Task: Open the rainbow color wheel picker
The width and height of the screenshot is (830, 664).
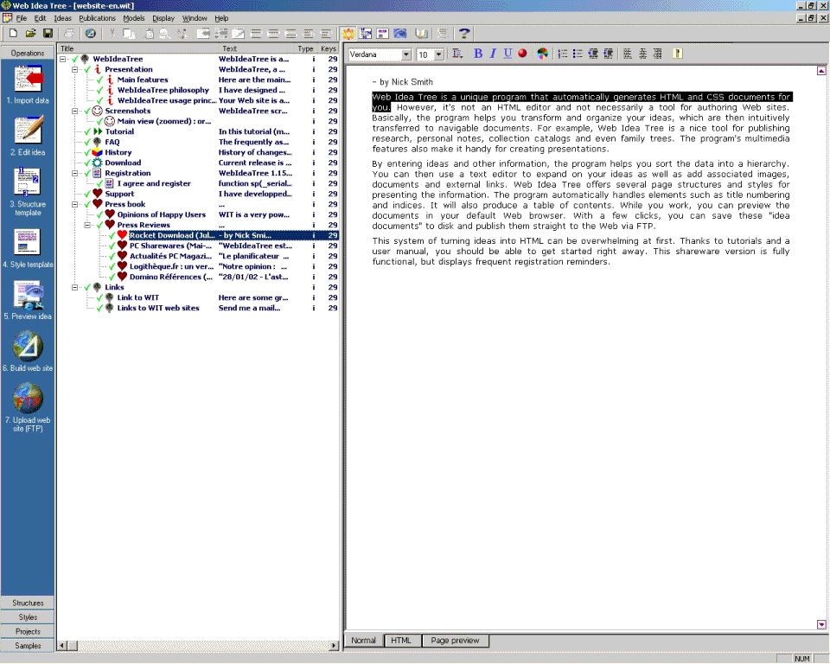Action: click(x=542, y=54)
